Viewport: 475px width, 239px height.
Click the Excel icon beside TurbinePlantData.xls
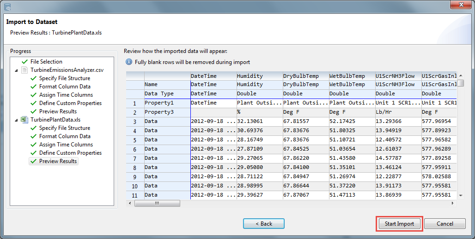click(24, 120)
